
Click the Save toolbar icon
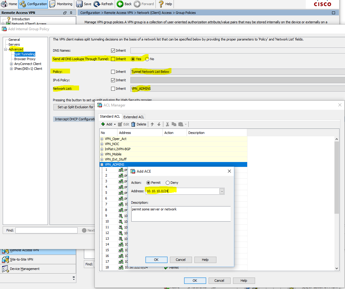pyautogui.click(x=80, y=4)
